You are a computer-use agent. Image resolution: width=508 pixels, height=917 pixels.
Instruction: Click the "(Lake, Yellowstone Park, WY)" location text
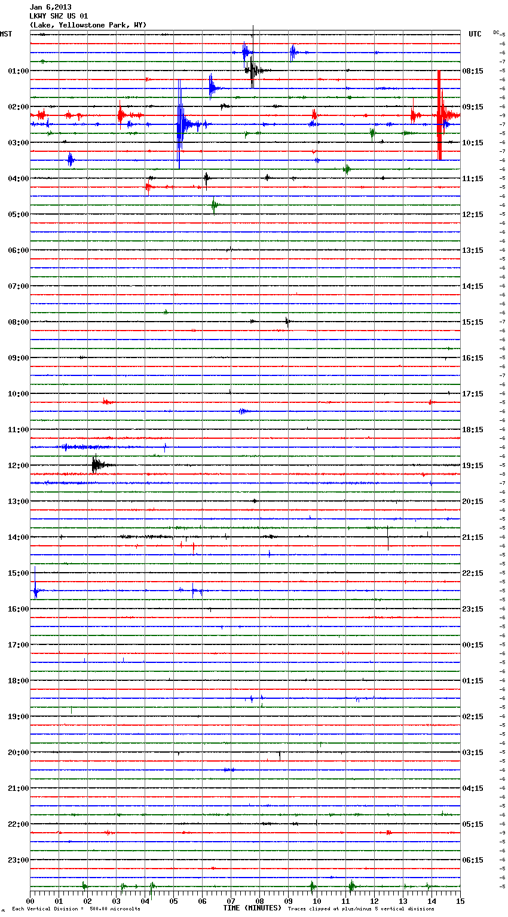pyautogui.click(x=88, y=25)
